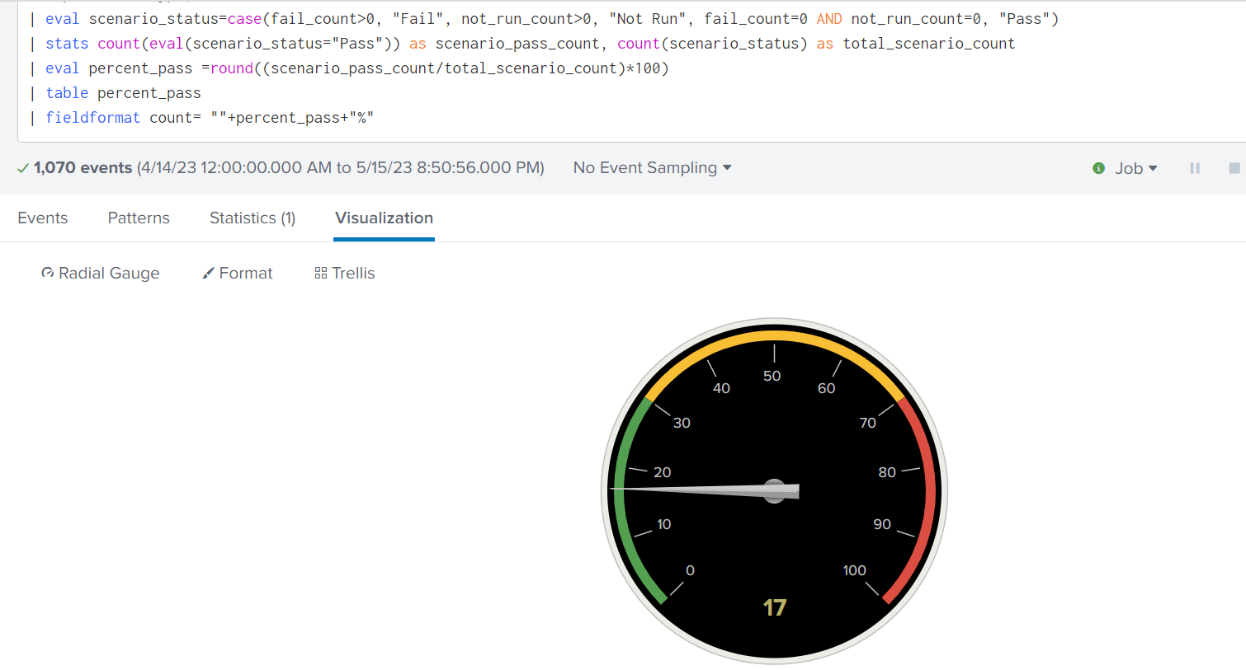Switch to the Events tab
1246x670 pixels.
(x=42, y=218)
